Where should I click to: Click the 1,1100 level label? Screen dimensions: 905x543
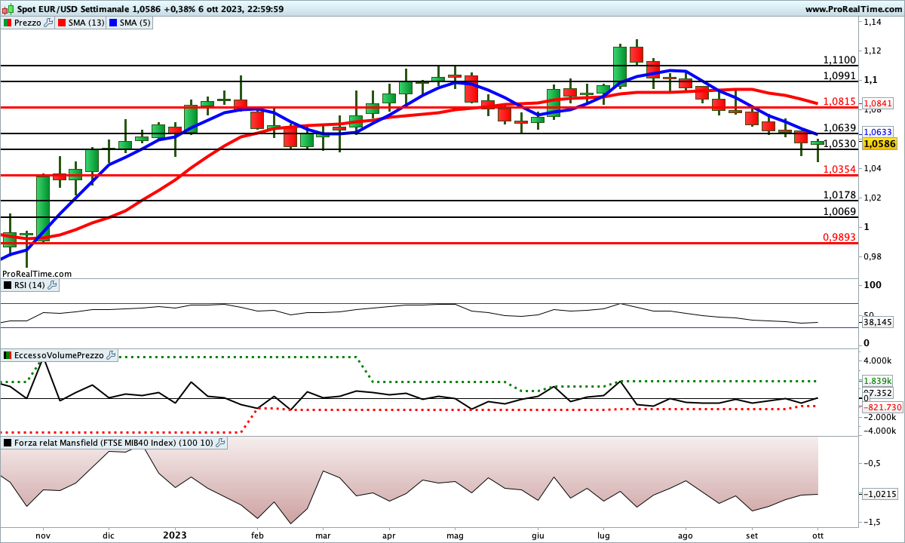[839, 60]
